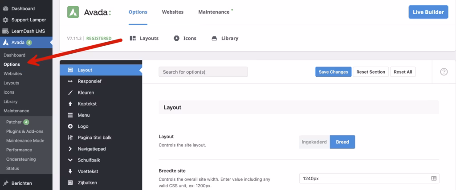The height and width of the screenshot is (190, 456).
Task: Open Icons in the WordPress sidebar submenu
Action: pyautogui.click(x=9, y=92)
